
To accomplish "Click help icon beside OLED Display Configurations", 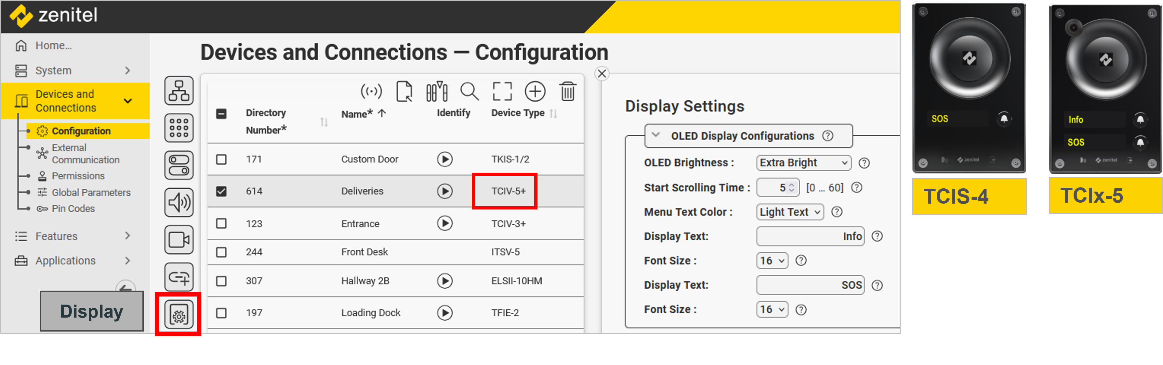I will coord(827,136).
